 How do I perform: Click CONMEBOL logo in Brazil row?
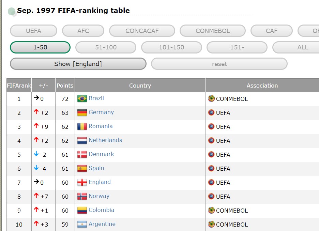(211, 99)
